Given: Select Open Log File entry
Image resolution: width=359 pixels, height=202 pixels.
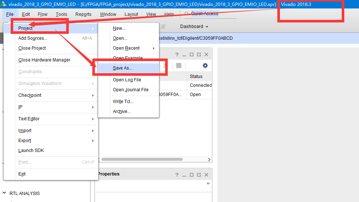Looking at the screenshot, I should tap(128, 80).
